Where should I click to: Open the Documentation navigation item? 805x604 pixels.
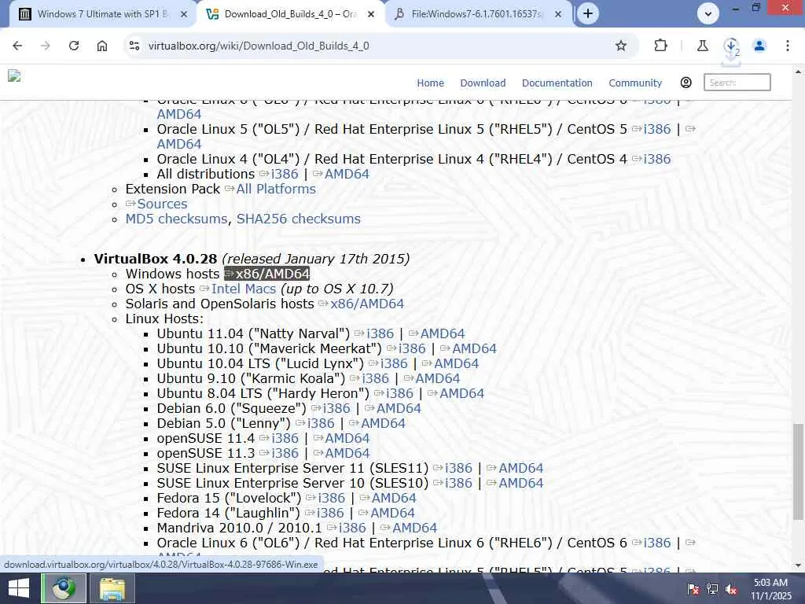(x=557, y=83)
